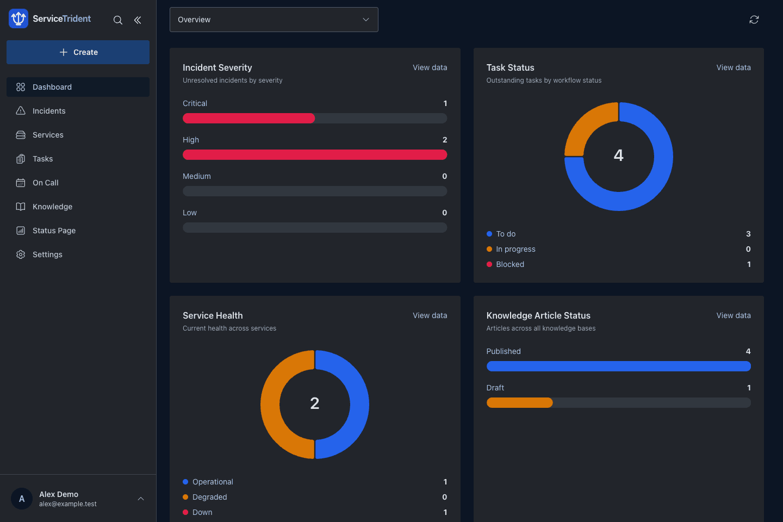Click orange Degraded legend dot
783x522 pixels.
click(185, 497)
